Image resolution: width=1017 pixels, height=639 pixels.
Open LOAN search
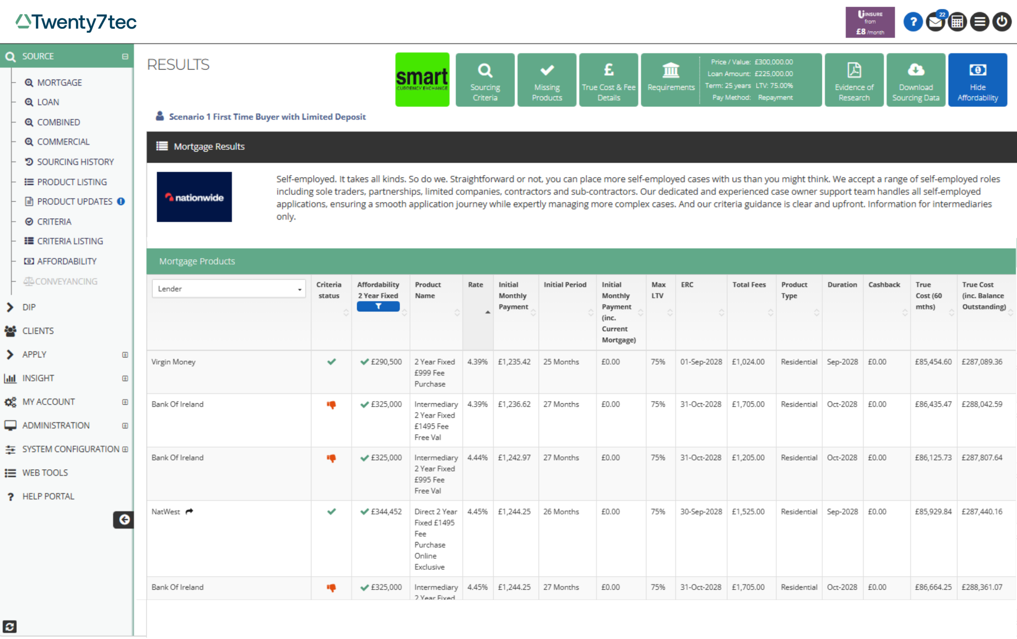[42, 102]
